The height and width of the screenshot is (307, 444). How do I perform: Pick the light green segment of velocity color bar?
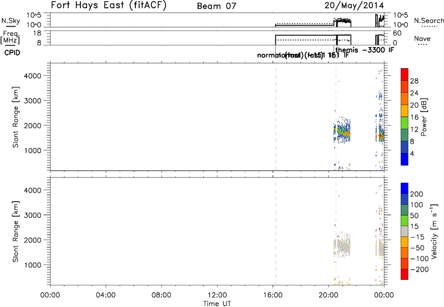(405, 221)
